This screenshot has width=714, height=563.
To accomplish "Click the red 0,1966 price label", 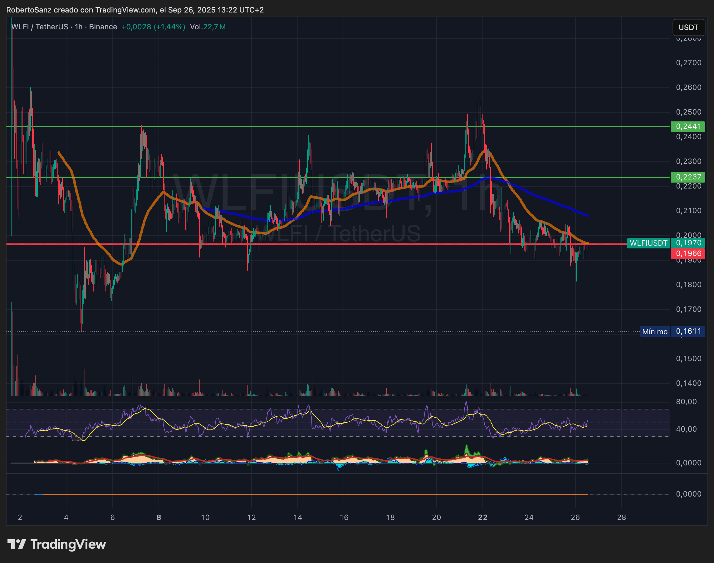I will coord(688,253).
